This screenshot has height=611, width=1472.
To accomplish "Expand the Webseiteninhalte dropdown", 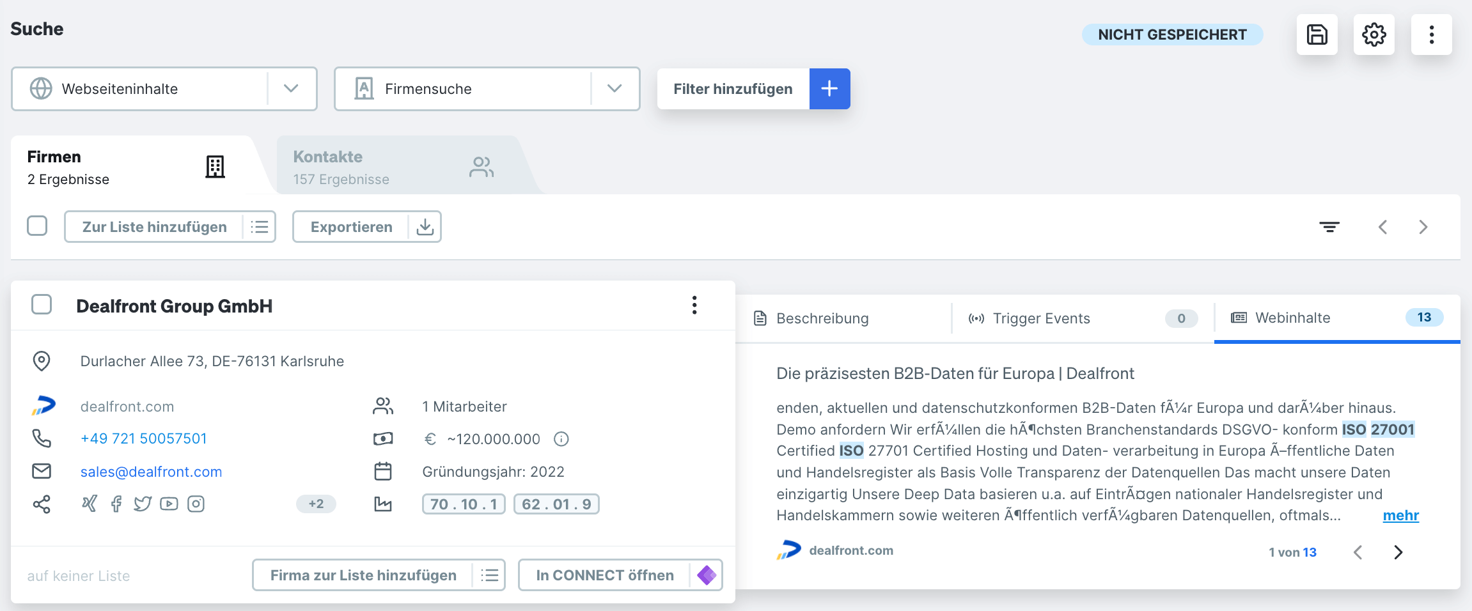I will click(x=292, y=89).
